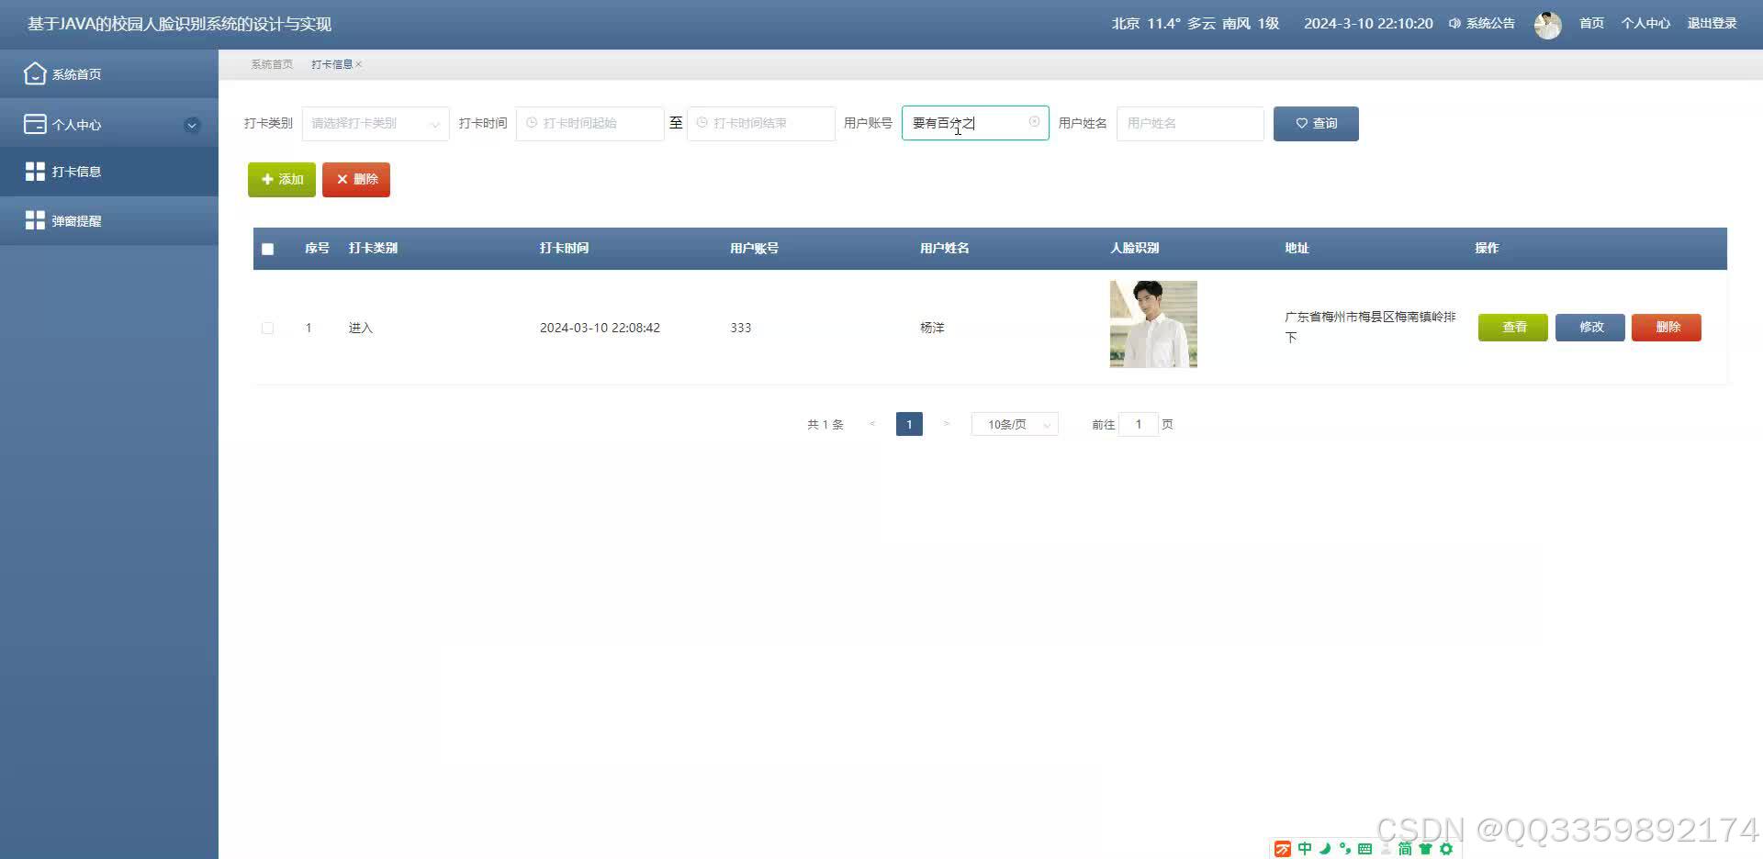Viewport: 1763px width, 859px height.
Task: Click the 人脸识别 column header
Action: coord(1135,249)
